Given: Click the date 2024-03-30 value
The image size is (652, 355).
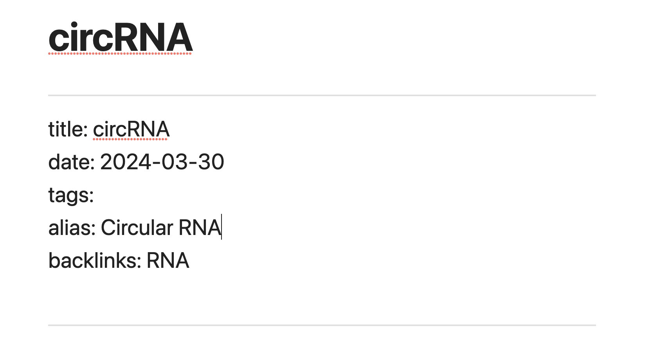Looking at the screenshot, I should (162, 162).
